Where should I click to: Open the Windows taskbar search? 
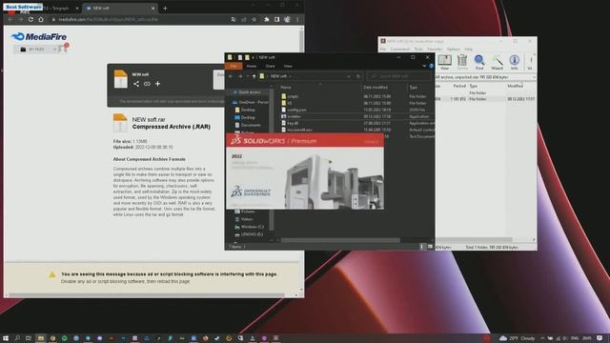[x=17, y=338]
